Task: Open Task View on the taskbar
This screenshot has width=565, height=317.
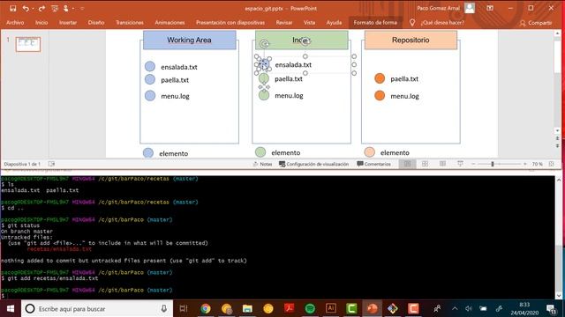Action: [184, 308]
